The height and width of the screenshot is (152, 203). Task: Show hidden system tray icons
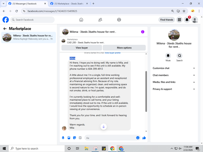point(172,148)
